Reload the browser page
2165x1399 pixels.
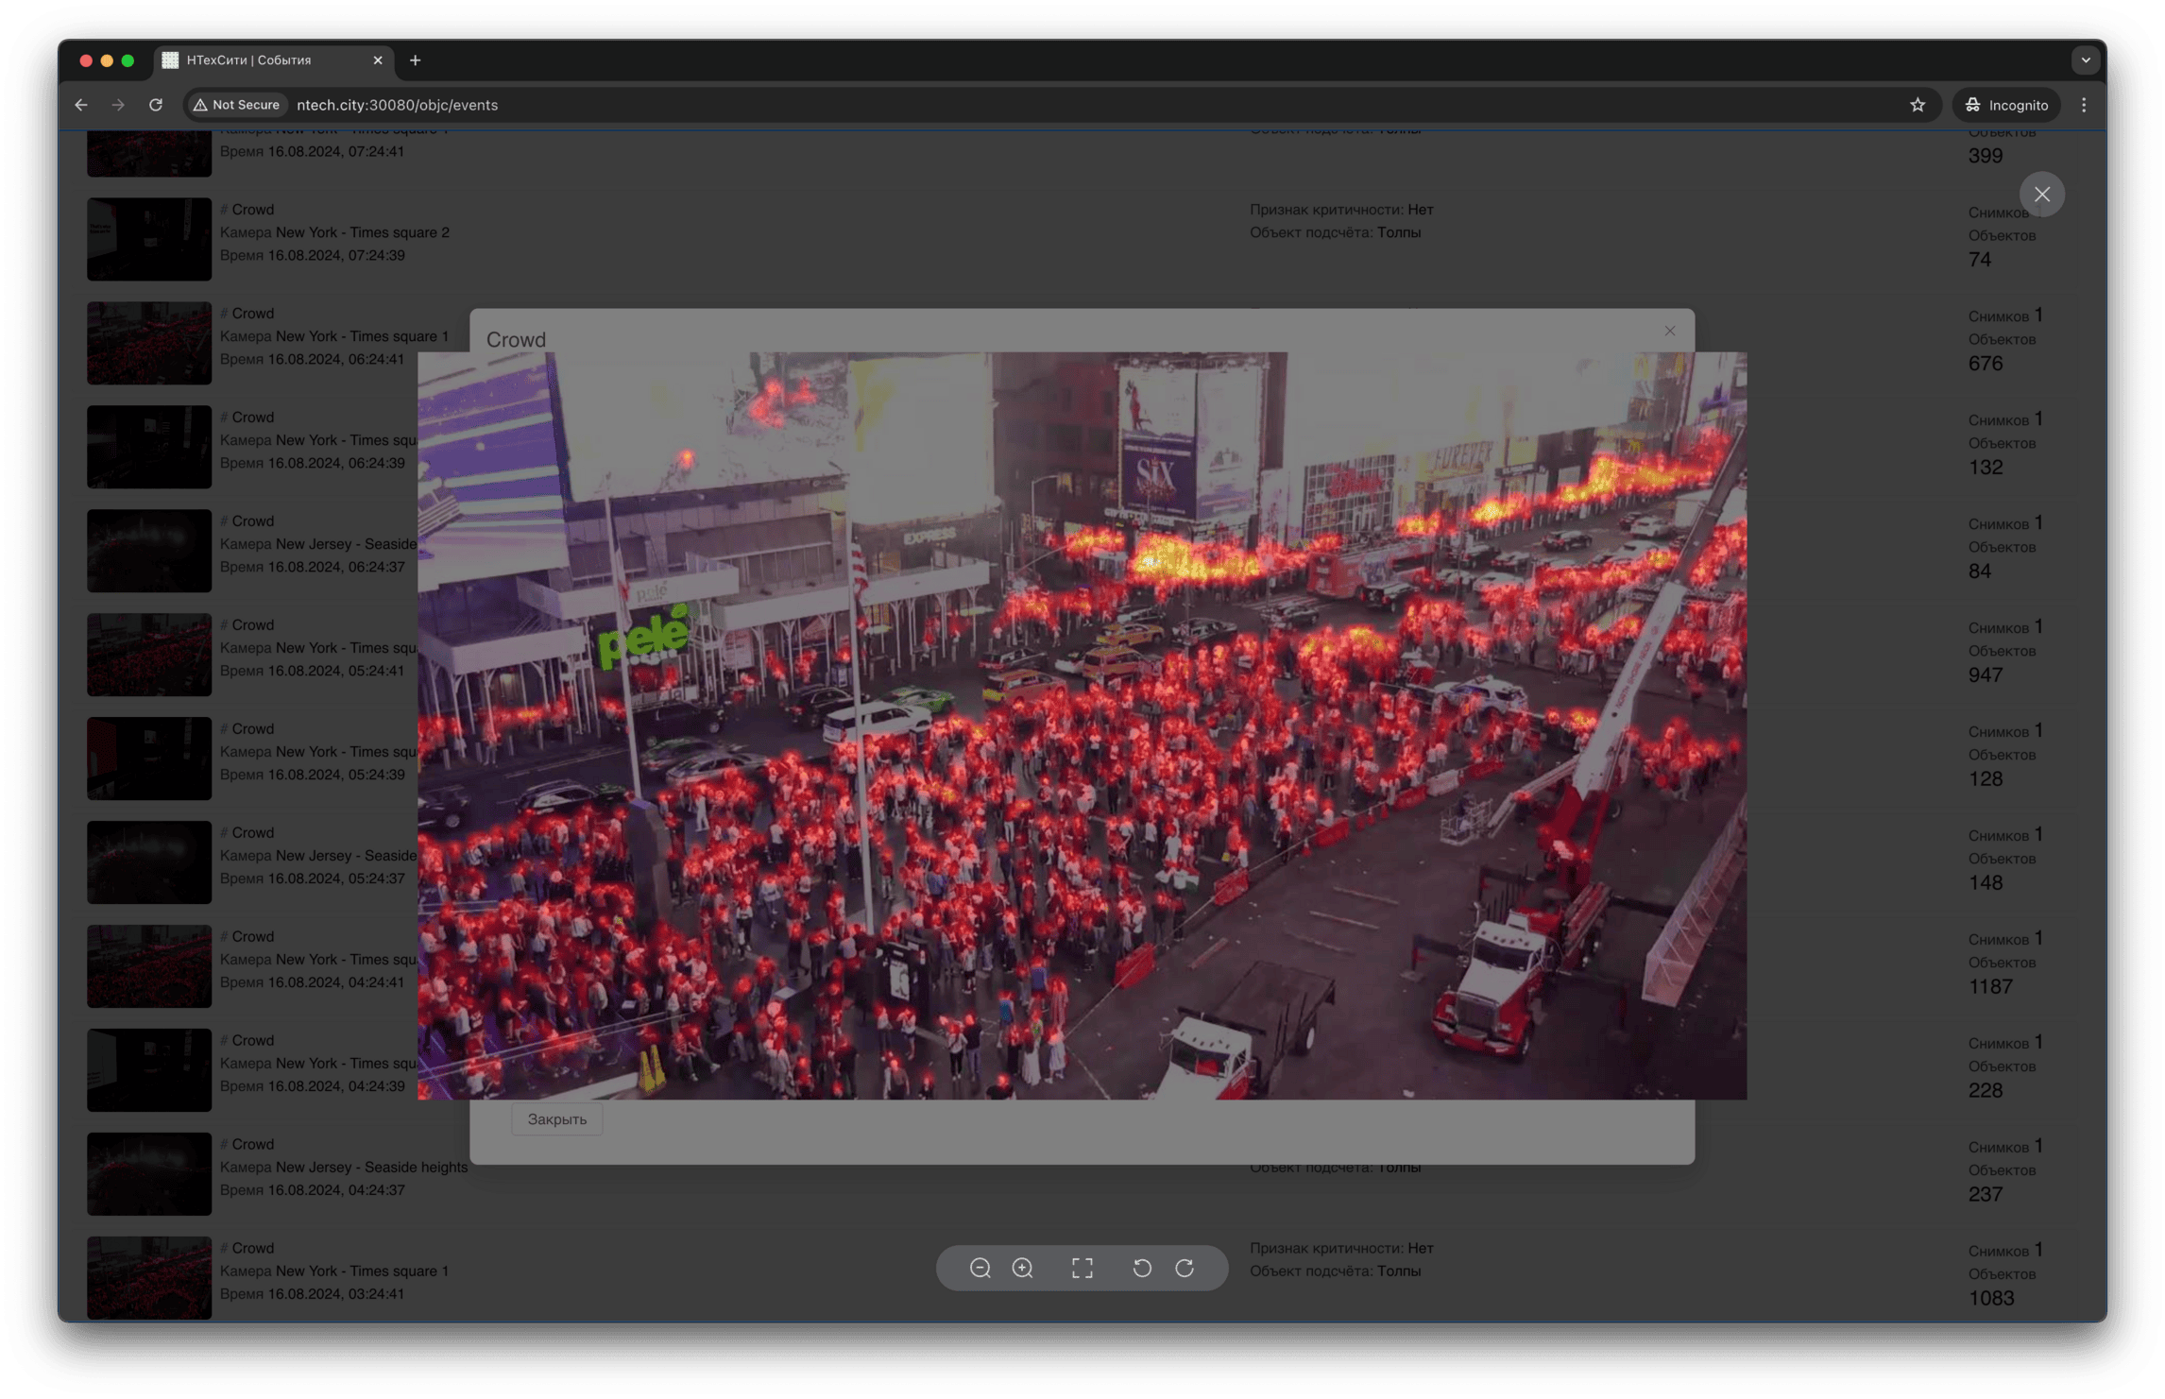156,105
